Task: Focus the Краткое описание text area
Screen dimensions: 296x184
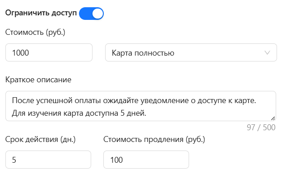Action: coord(140,106)
